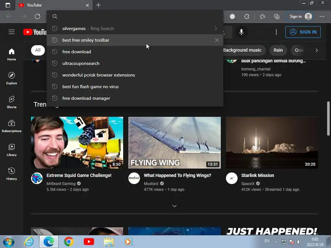Screen dimensions: 331x248
Task: Open History in the sidebar
Action: pyautogui.click(x=12, y=173)
